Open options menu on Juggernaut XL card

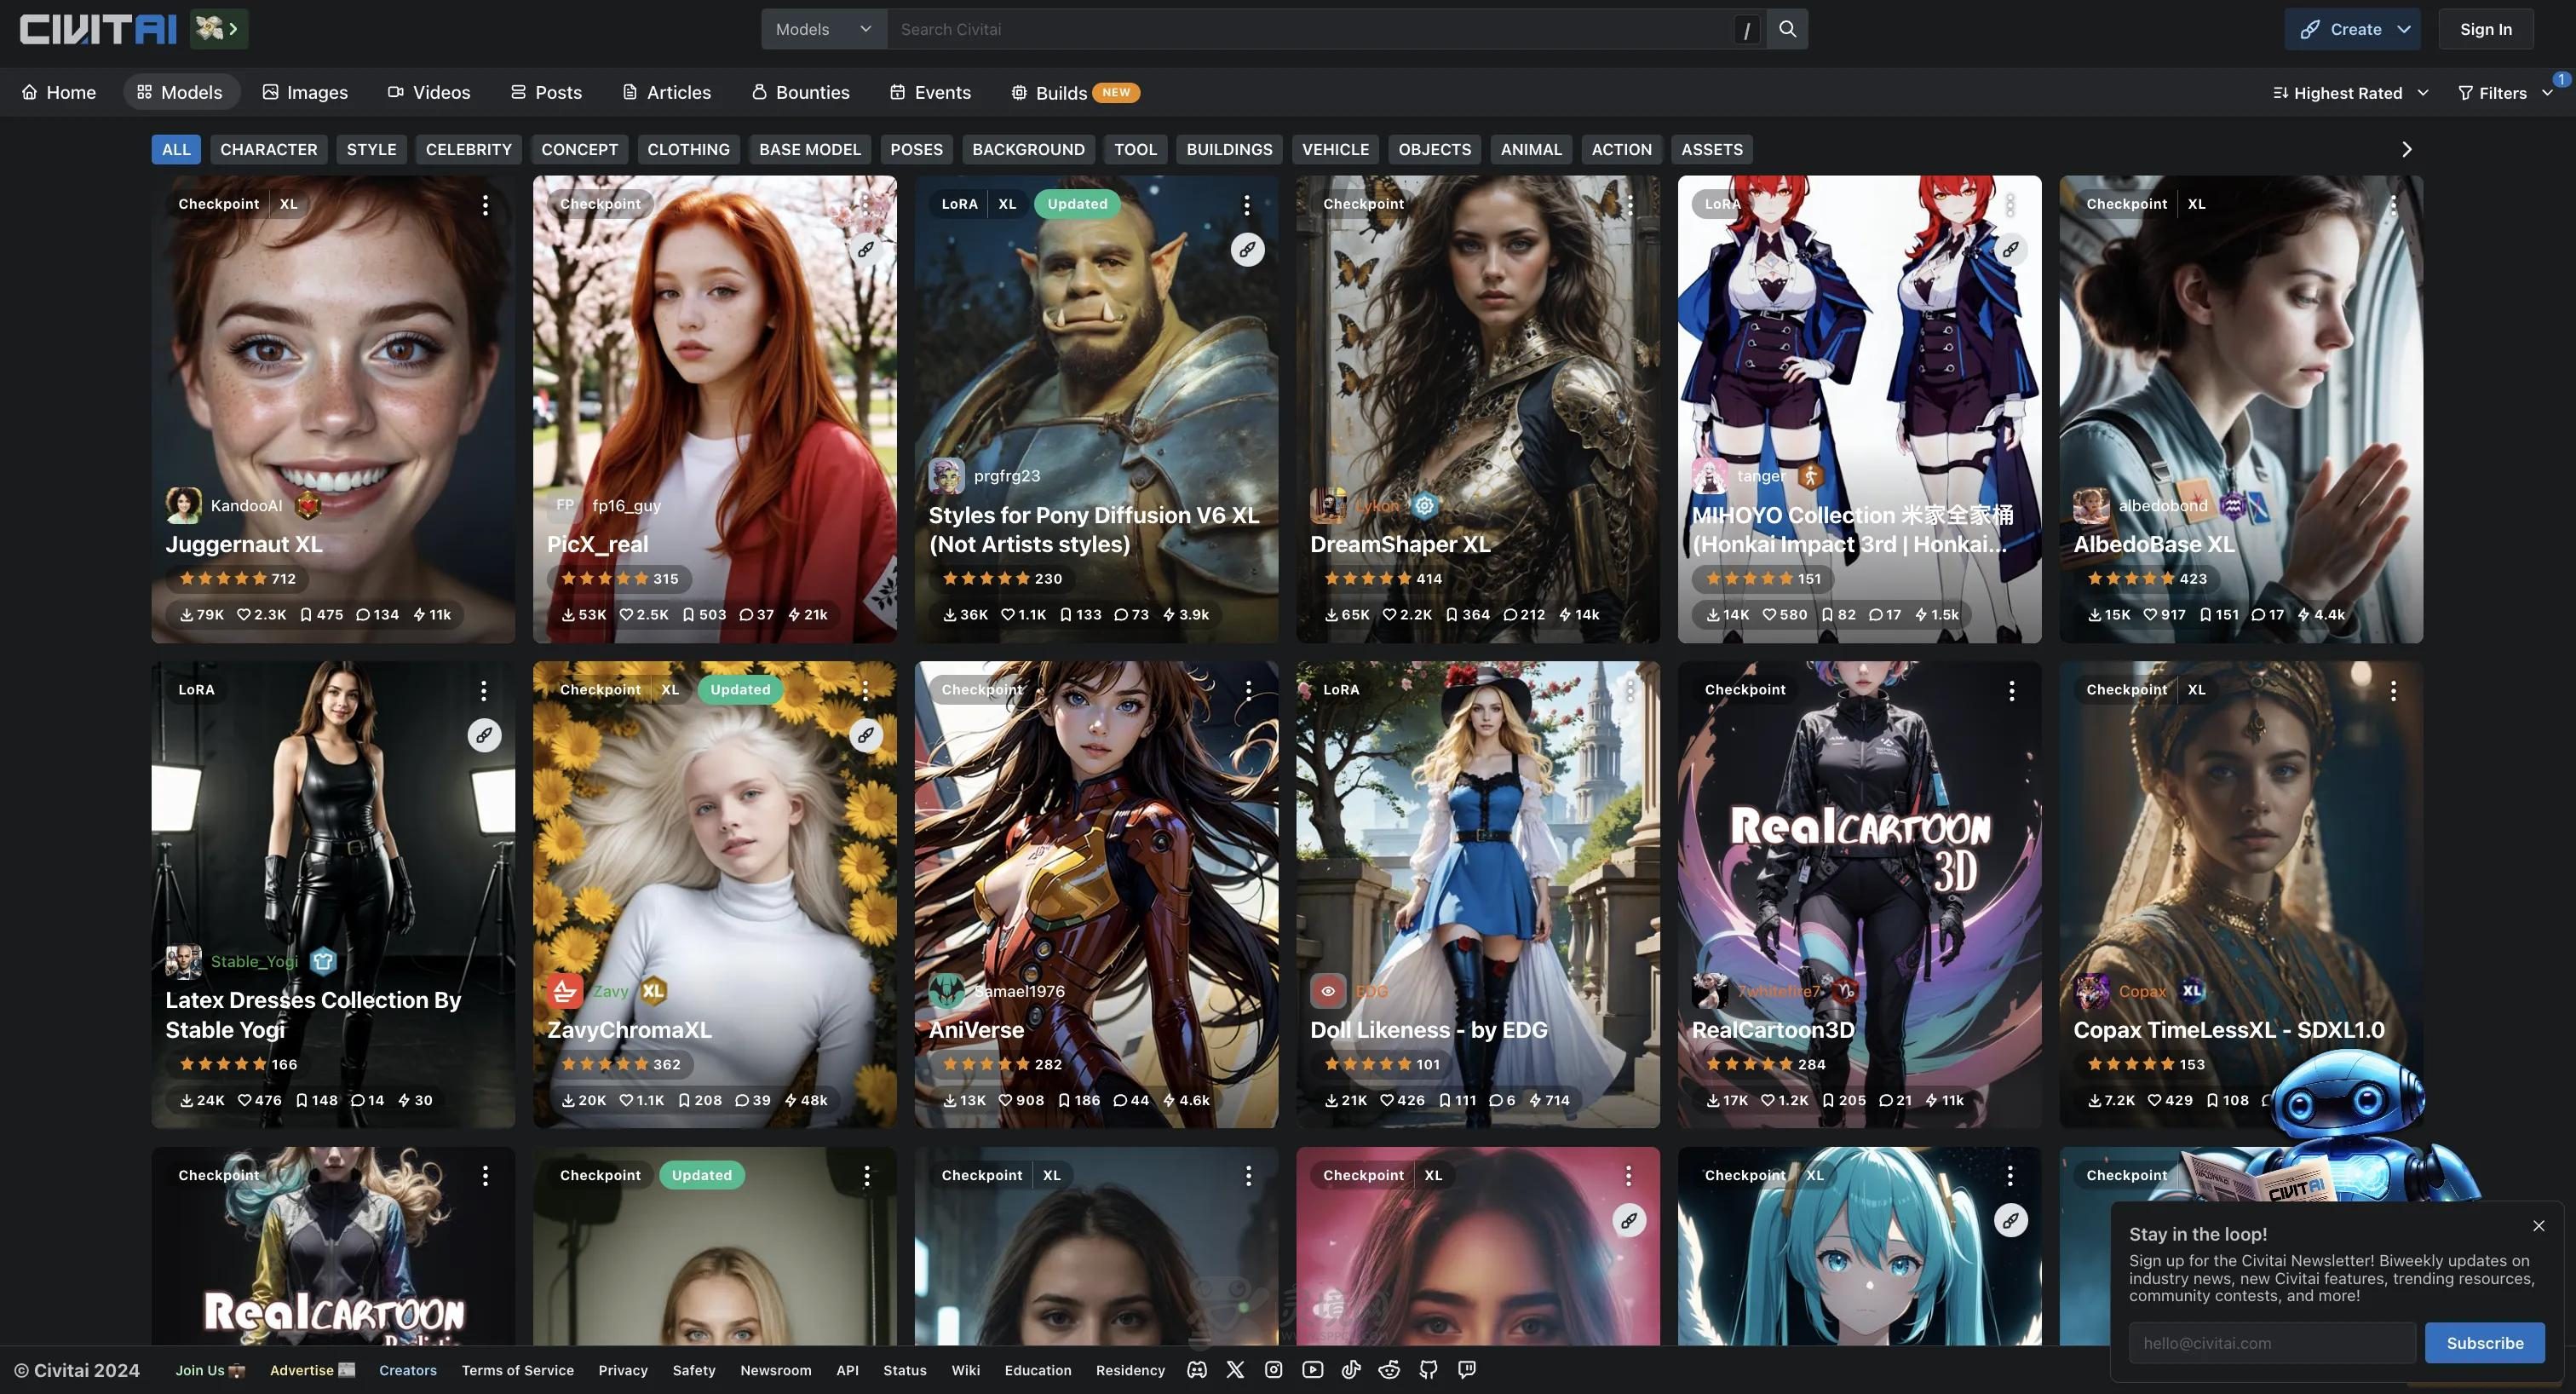[x=485, y=205]
